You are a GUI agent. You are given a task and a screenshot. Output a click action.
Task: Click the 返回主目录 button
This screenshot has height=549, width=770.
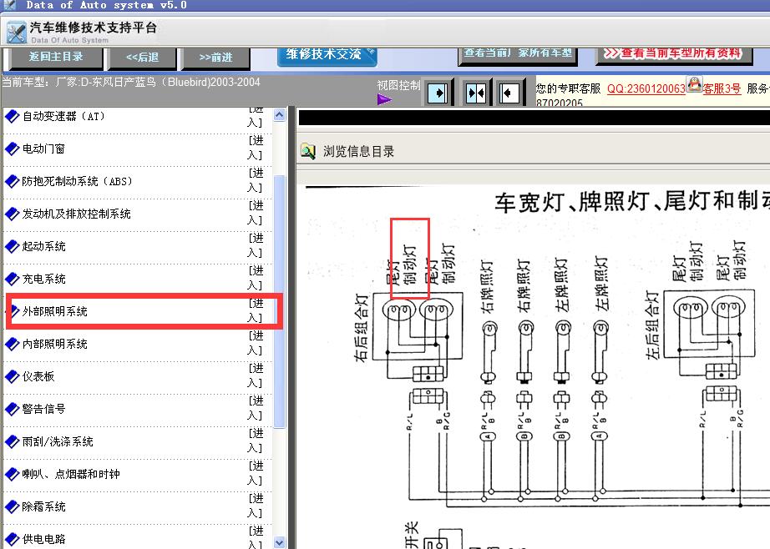(55, 57)
